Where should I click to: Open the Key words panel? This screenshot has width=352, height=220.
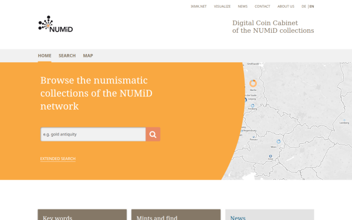(x=82, y=215)
